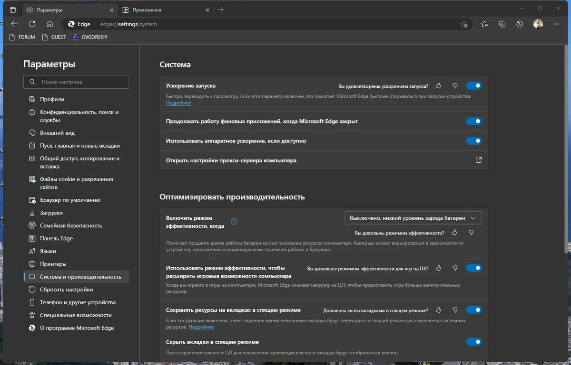Open Общий доступ, копирование и вставка section
Image resolution: width=571 pixels, height=365 pixels.
coord(76,162)
